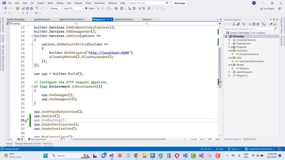Toggle the pin on Solution Explorer panel
285x160 pixels.
(x=274, y=20)
